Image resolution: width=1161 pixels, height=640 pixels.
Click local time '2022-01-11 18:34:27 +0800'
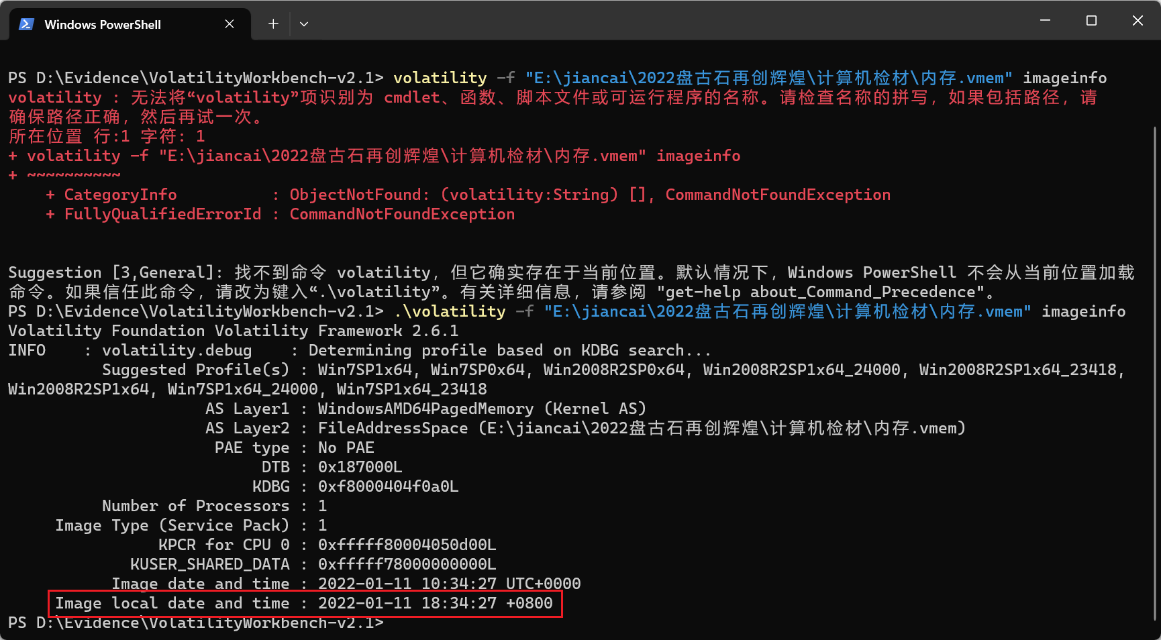pyautogui.click(x=435, y=603)
